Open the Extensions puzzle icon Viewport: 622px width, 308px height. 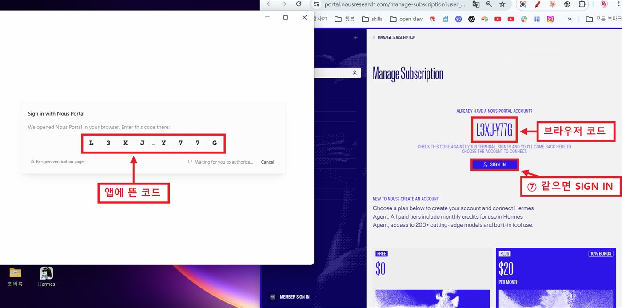click(x=582, y=4)
